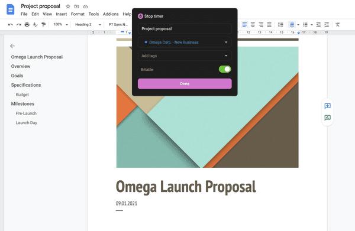Open the Insert menu

[x=62, y=14]
